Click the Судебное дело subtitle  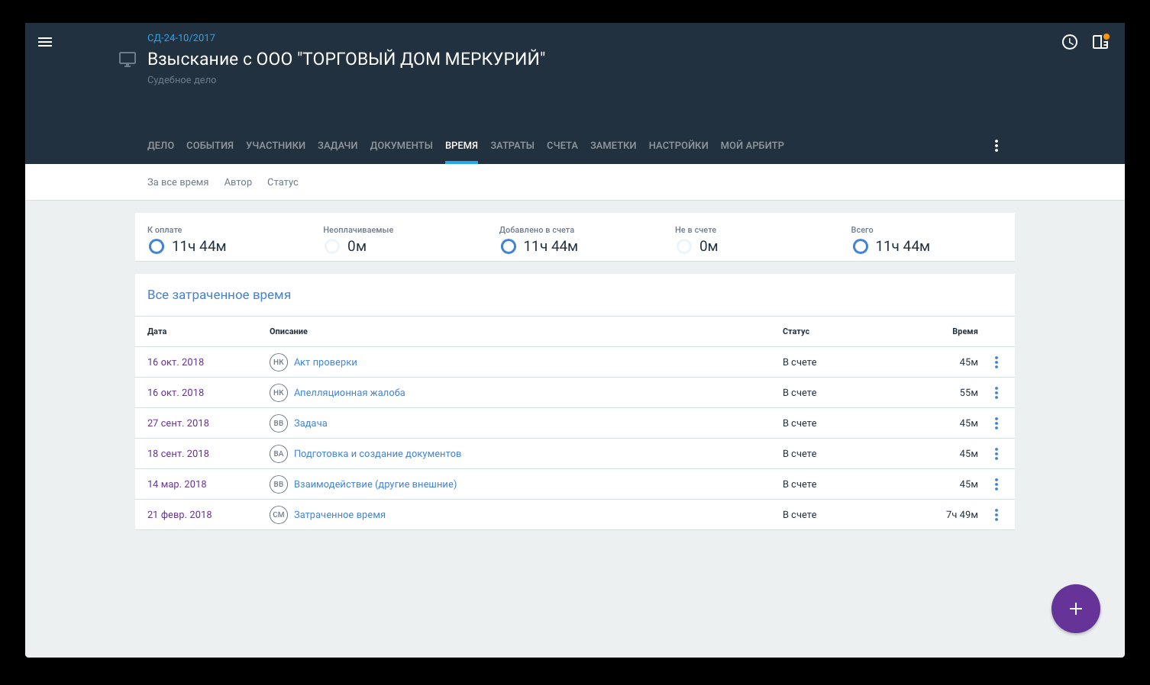tap(182, 80)
